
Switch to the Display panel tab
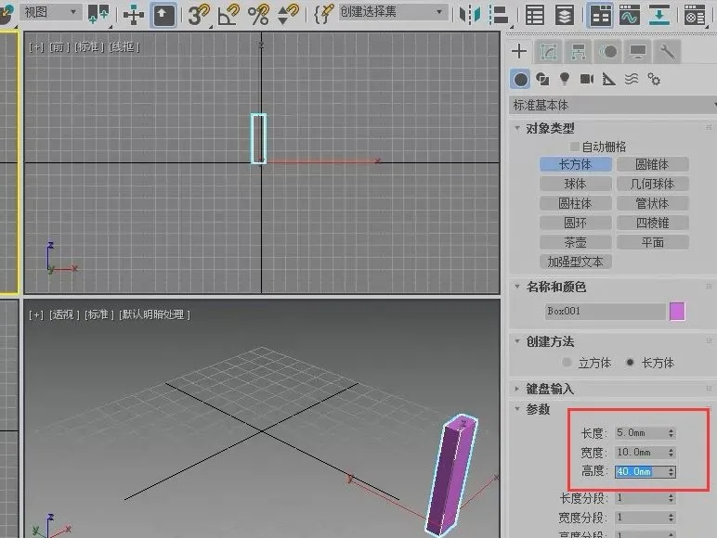(638, 52)
